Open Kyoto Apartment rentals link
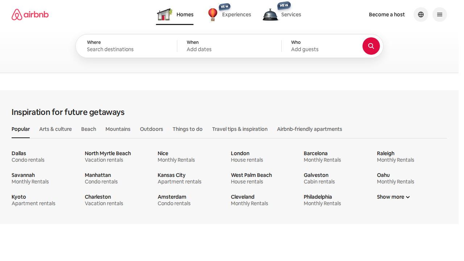The image size is (464, 261). pyautogui.click(x=33, y=200)
